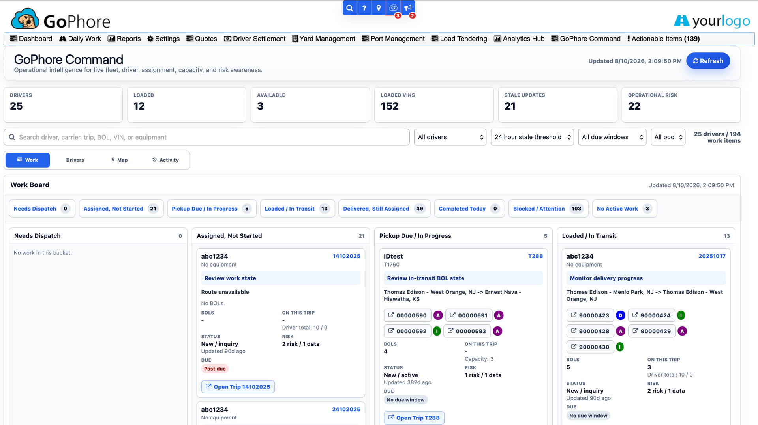Open the Reports menu
Screen dimensions: 758x425
coord(124,39)
